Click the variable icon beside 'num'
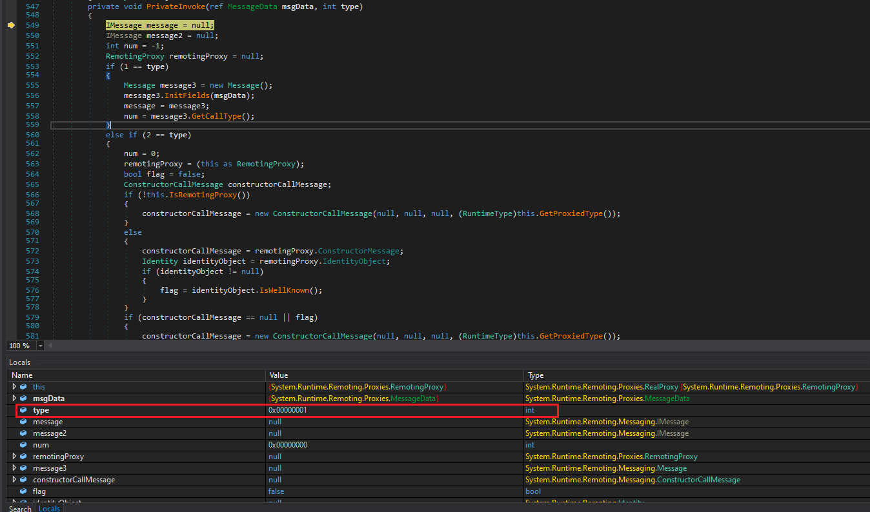Viewport: 870px width, 512px height. tap(23, 445)
